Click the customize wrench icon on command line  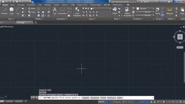click(37, 98)
